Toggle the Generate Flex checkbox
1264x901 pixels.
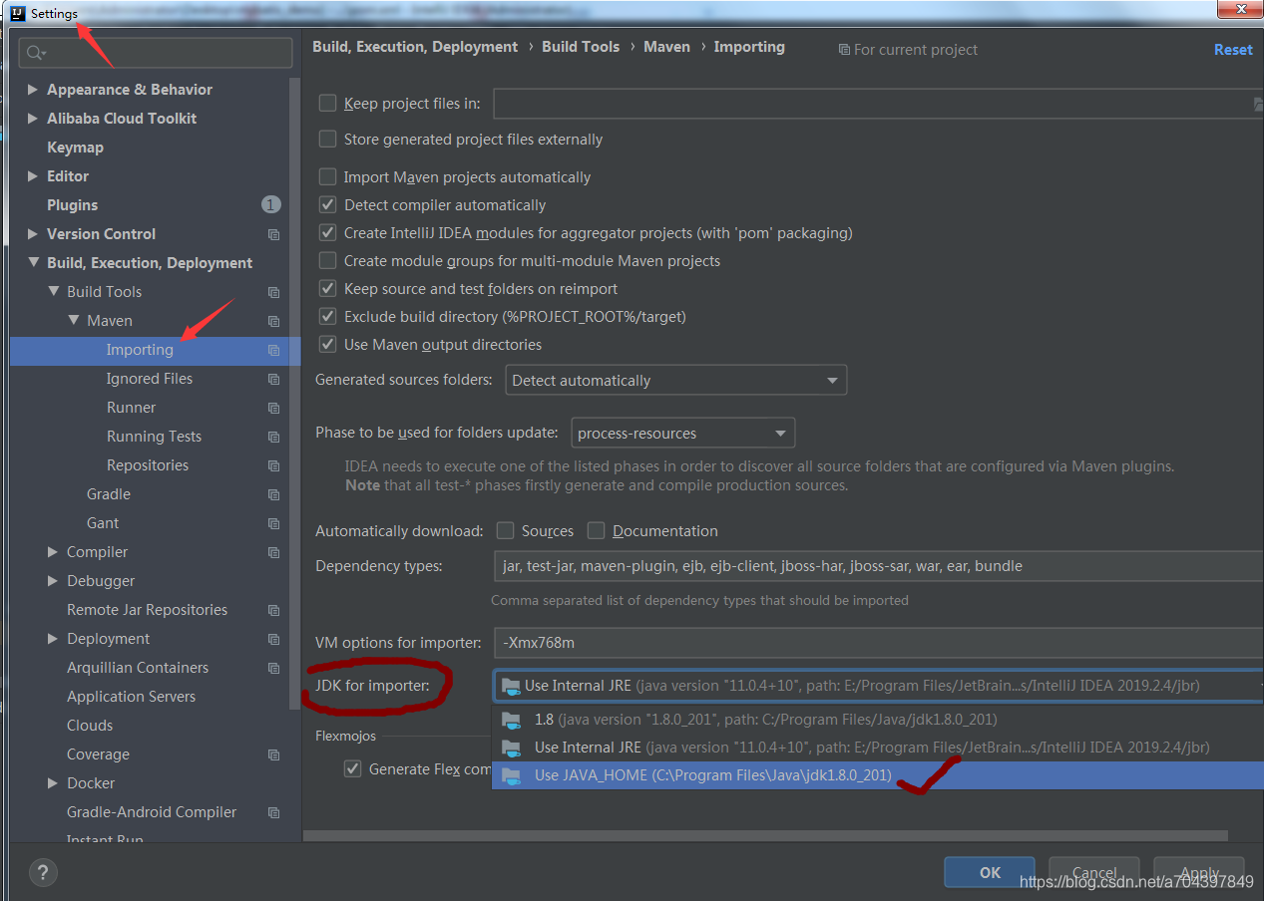(x=352, y=769)
